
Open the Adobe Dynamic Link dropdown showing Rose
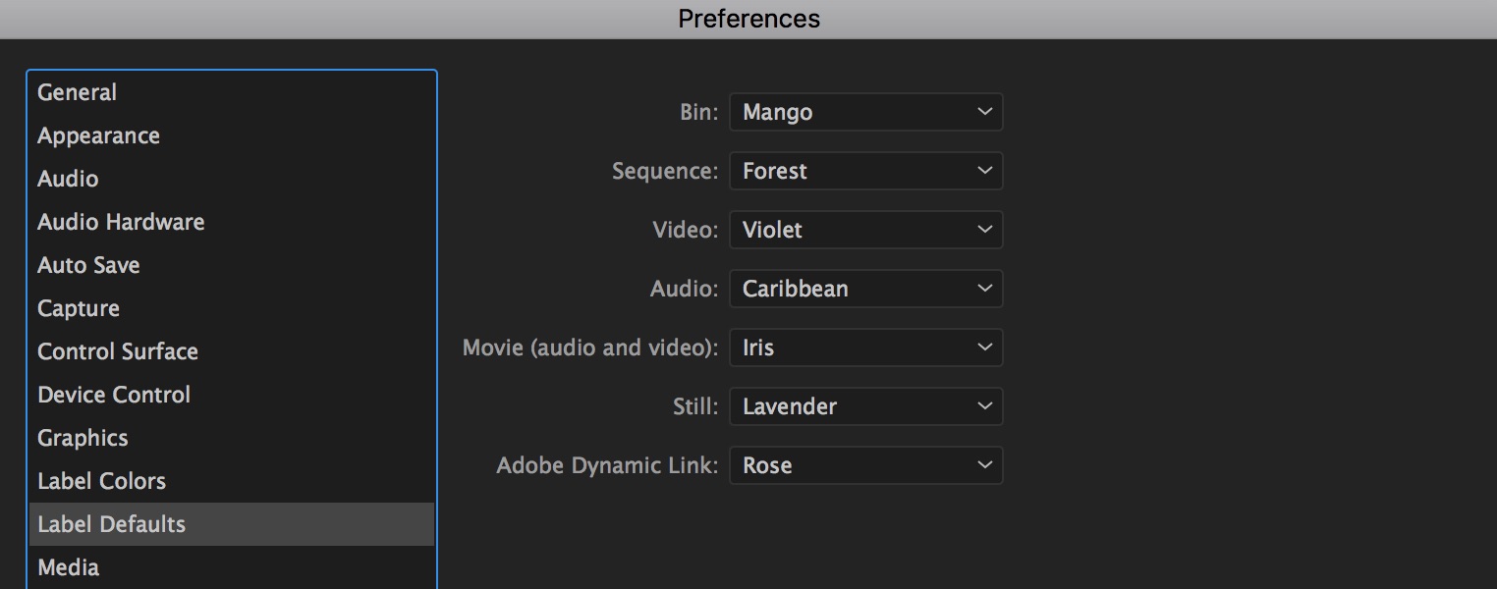click(865, 465)
